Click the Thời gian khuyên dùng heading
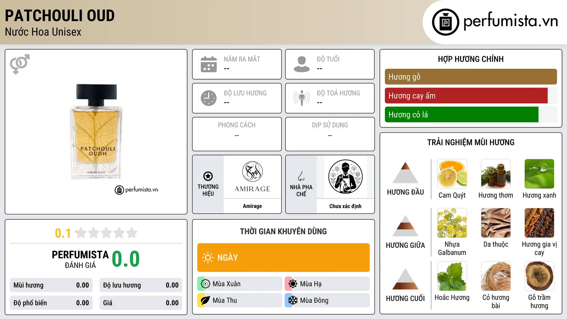This screenshot has width=567, height=319. 283,231
